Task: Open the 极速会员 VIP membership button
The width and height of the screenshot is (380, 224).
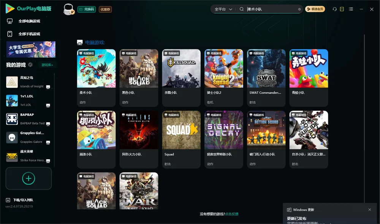Action: (x=315, y=9)
